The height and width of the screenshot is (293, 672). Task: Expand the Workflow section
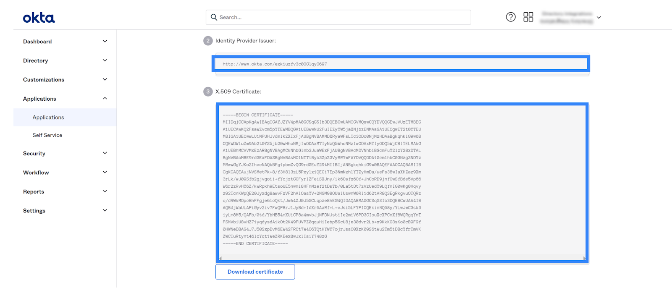pos(65,172)
